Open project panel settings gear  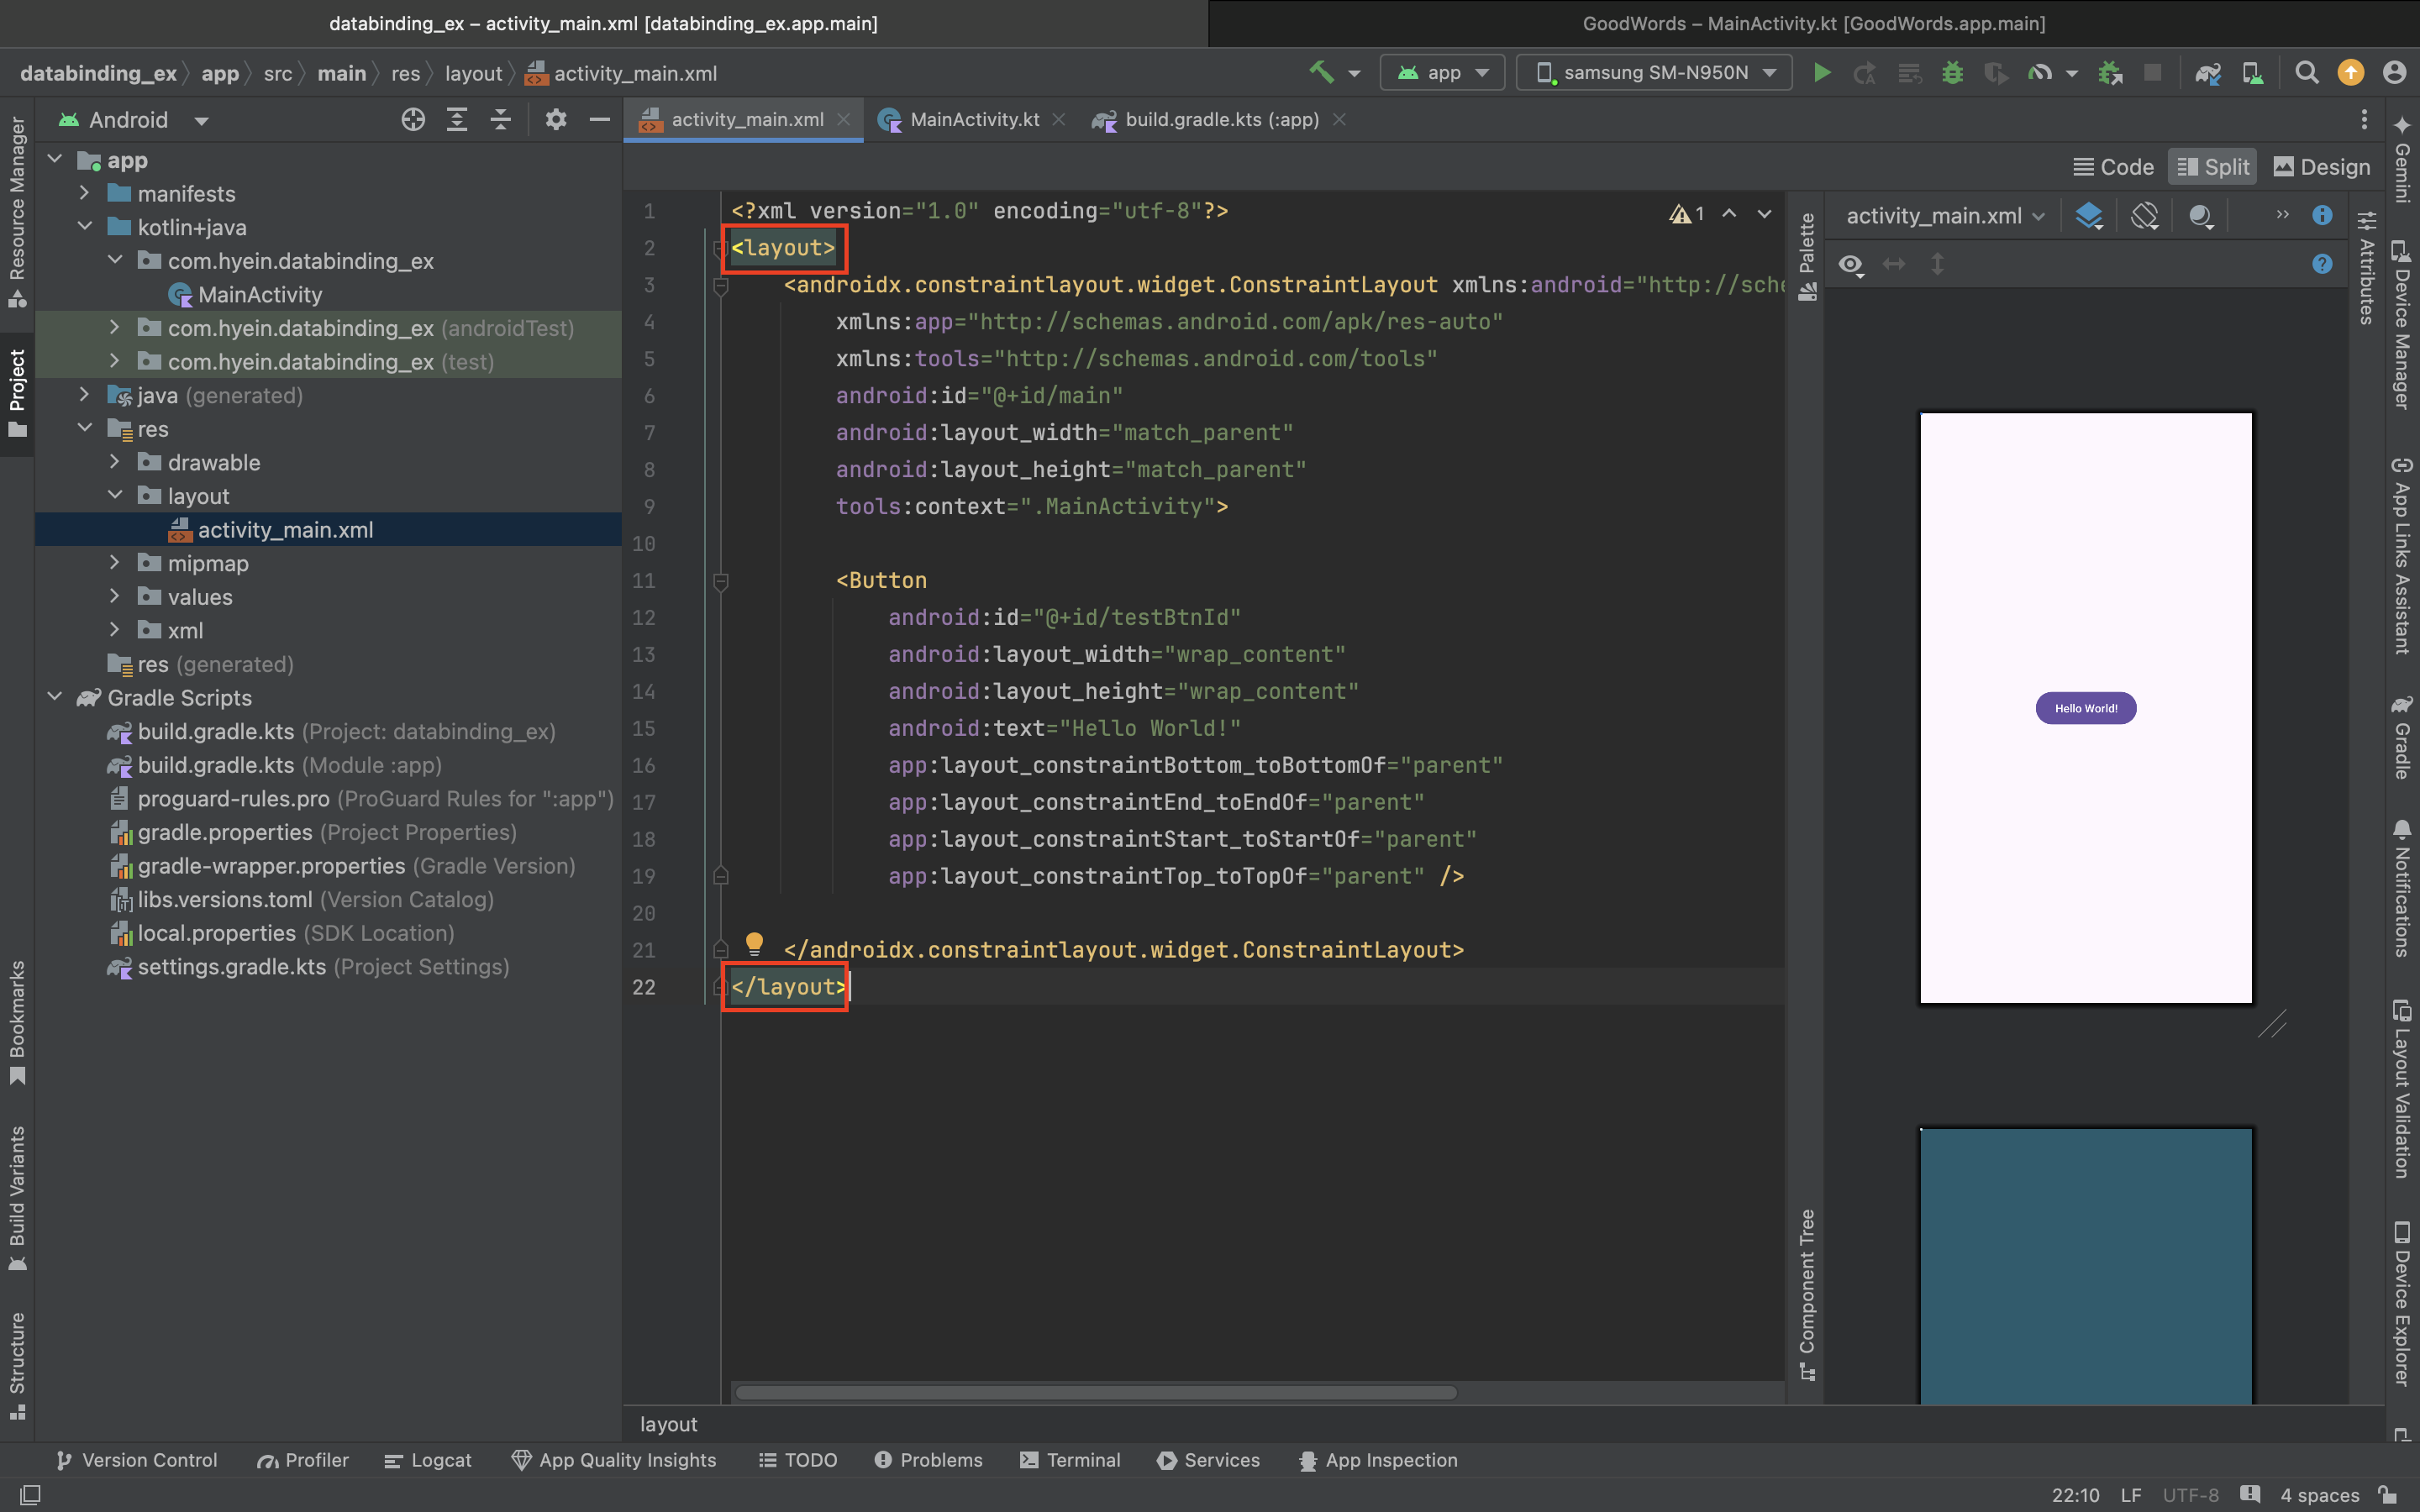(556, 120)
